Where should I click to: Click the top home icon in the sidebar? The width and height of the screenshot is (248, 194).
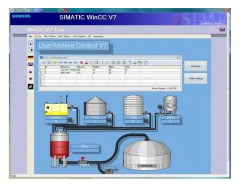tap(31, 44)
